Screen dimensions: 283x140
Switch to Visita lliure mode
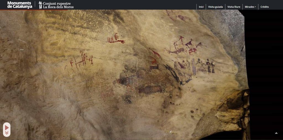pyautogui.click(x=234, y=7)
